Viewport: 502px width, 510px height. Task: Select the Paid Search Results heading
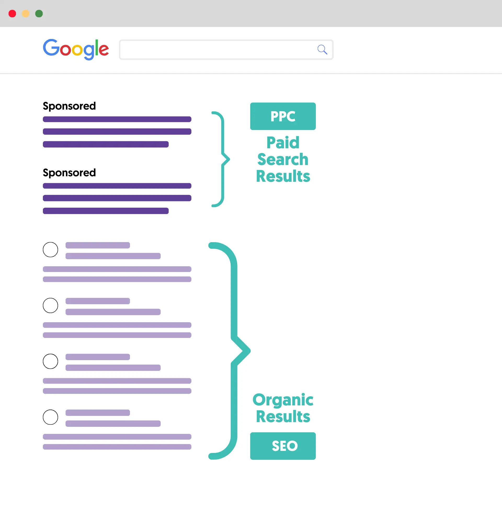pos(283,159)
